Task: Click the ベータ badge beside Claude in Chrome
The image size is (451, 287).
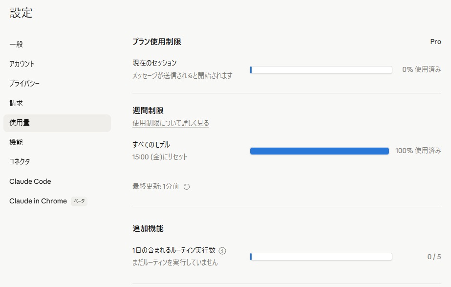Action: coord(79,201)
